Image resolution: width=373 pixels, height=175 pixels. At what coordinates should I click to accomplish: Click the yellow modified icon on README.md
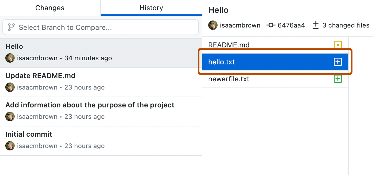(338, 45)
